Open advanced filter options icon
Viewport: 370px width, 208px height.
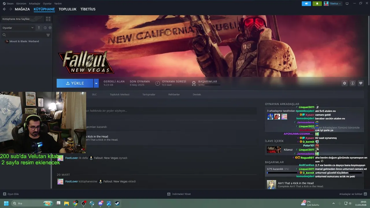[x=48, y=35]
